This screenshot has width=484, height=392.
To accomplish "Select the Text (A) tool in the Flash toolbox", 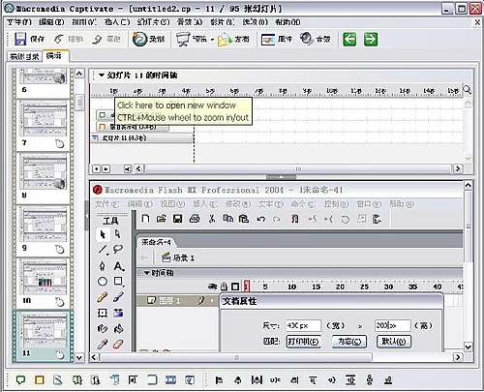I will click(118, 266).
